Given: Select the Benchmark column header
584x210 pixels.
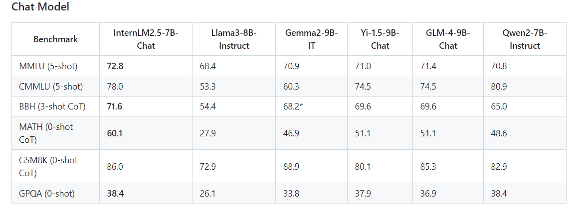Looking at the screenshot, I should [x=55, y=39].
